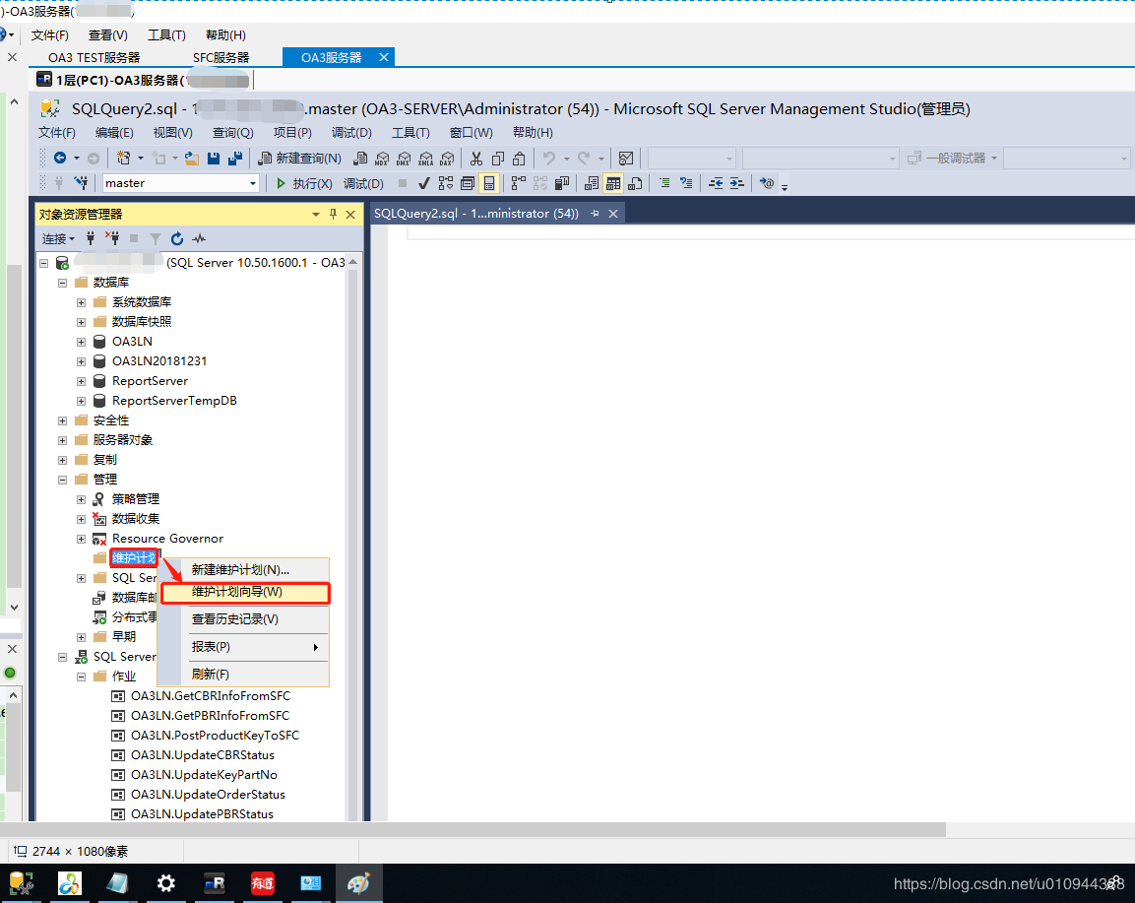Close the OA3服务器 tab

click(384, 57)
